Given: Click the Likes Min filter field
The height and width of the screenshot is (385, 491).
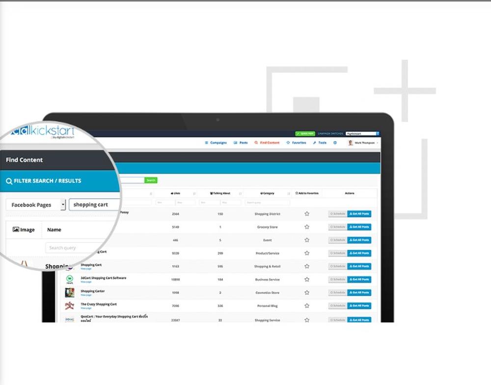Looking at the screenshot, I should [x=165, y=203].
